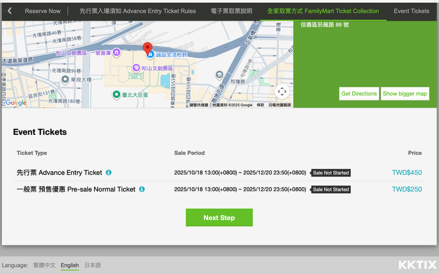
Task: Go to Reserve Now section
Action: [43, 11]
